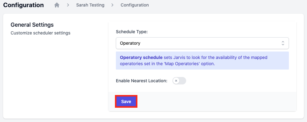Click the blue info banner about Jarvis
Screen dimensions: 307x122
point(202,61)
